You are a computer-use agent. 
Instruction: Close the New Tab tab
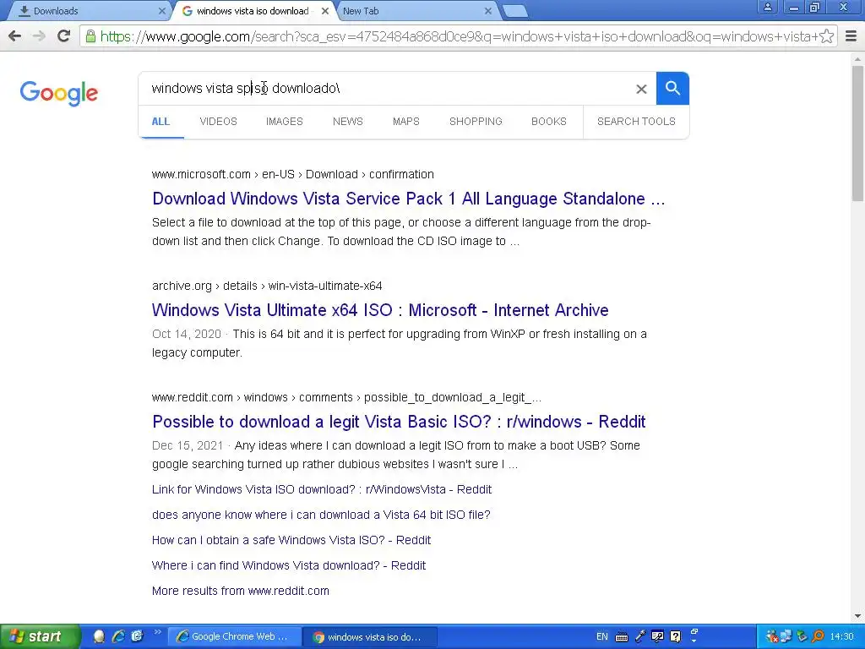pos(487,11)
